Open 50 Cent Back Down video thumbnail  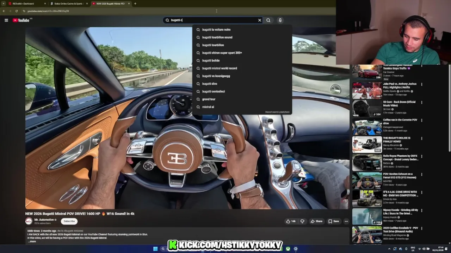click(x=367, y=108)
